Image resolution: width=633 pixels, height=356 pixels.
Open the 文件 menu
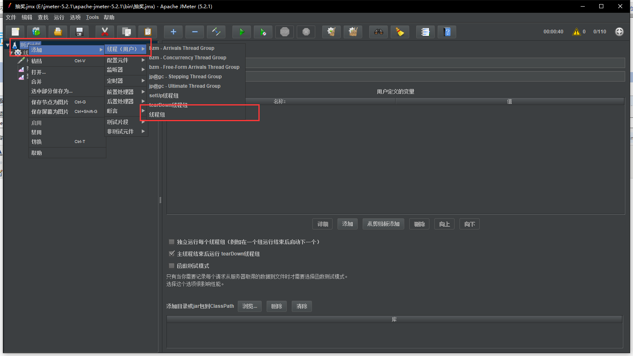11,17
